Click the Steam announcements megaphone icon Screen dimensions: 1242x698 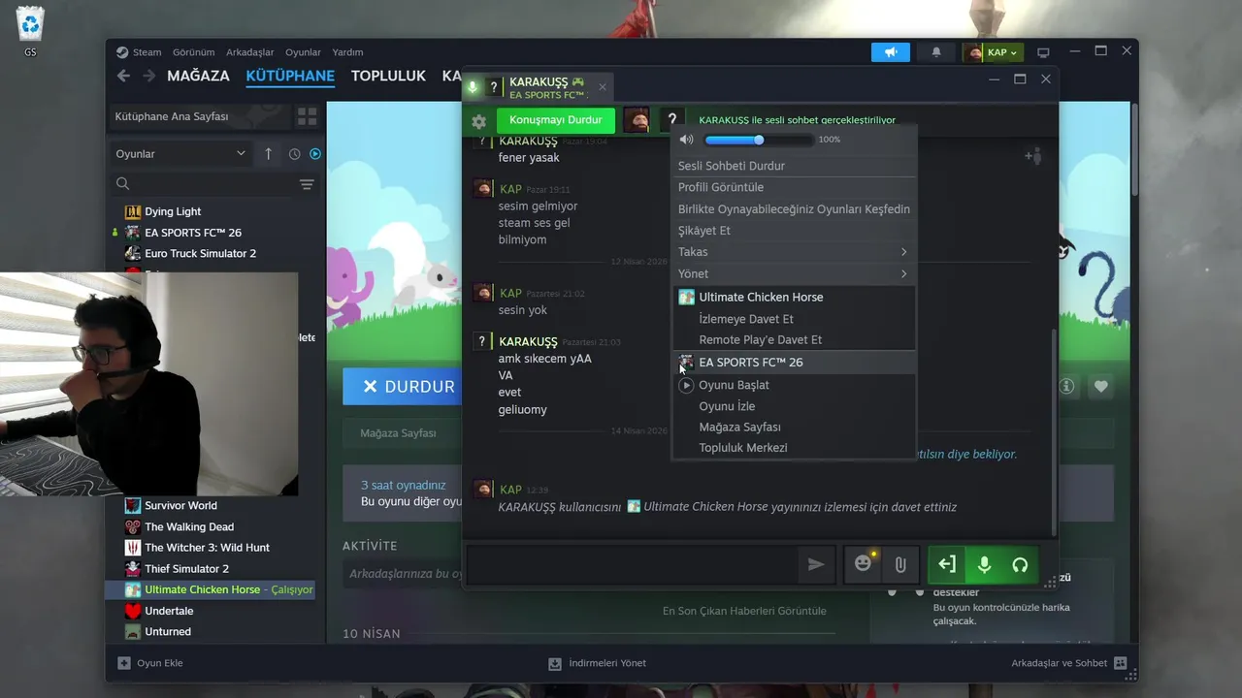coord(891,52)
